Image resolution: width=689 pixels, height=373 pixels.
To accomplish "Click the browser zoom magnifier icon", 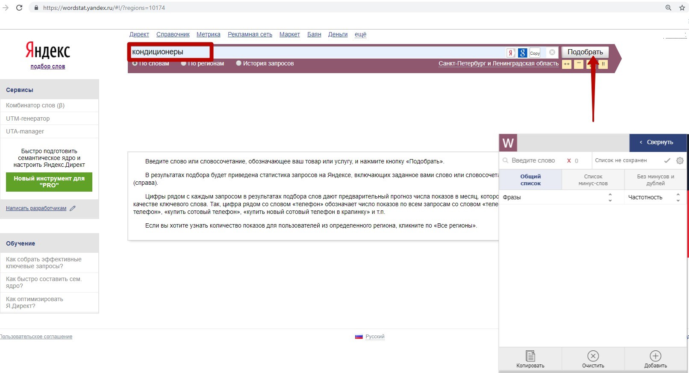I will click(668, 8).
